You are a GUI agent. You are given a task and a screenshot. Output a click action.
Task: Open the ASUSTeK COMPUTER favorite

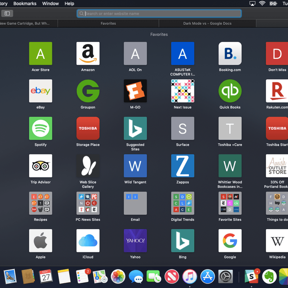[182, 54]
